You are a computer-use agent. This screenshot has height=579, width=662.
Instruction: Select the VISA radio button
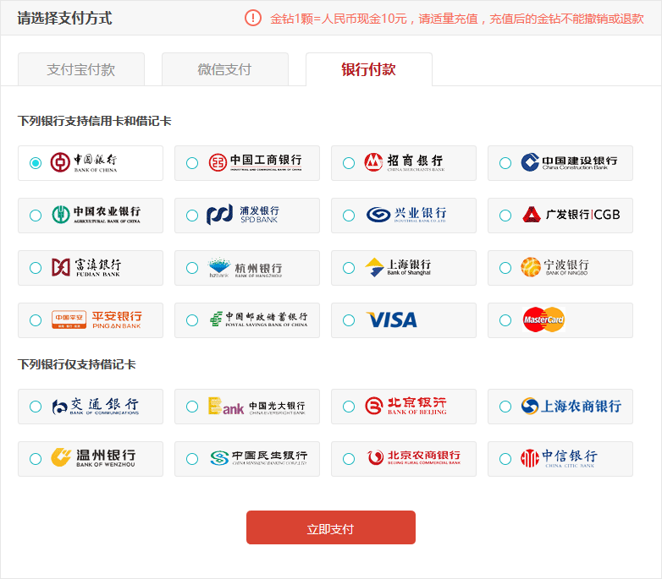(x=349, y=320)
